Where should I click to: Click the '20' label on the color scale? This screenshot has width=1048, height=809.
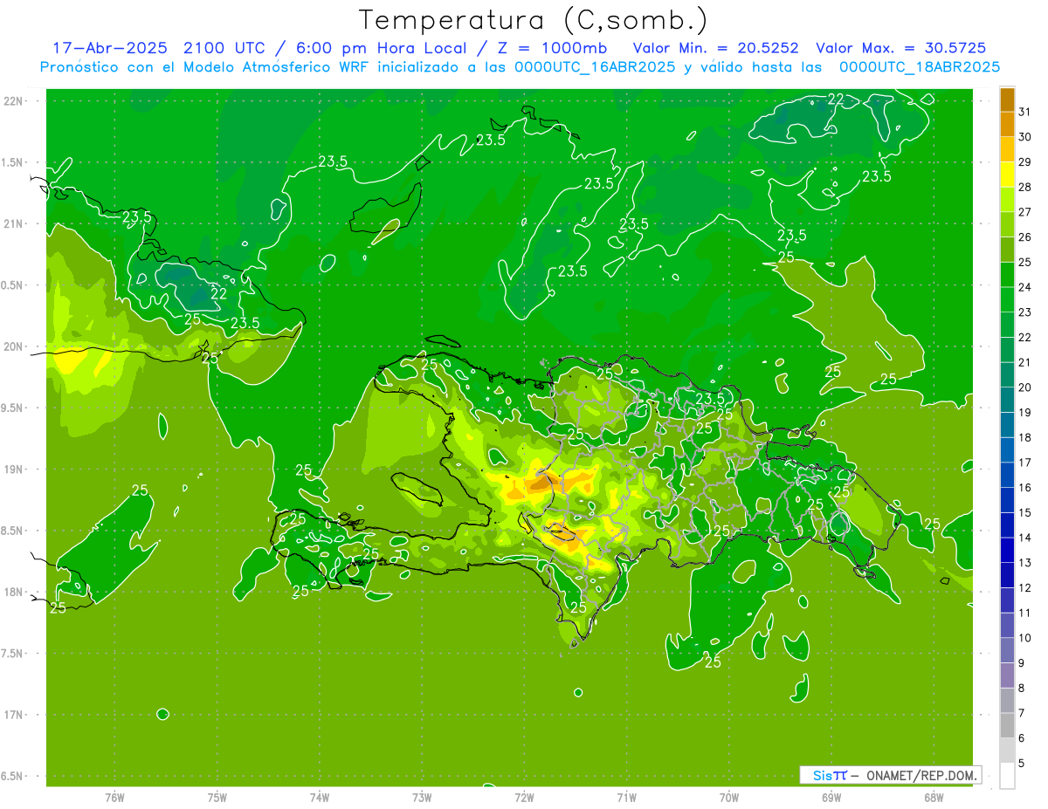point(1025,387)
